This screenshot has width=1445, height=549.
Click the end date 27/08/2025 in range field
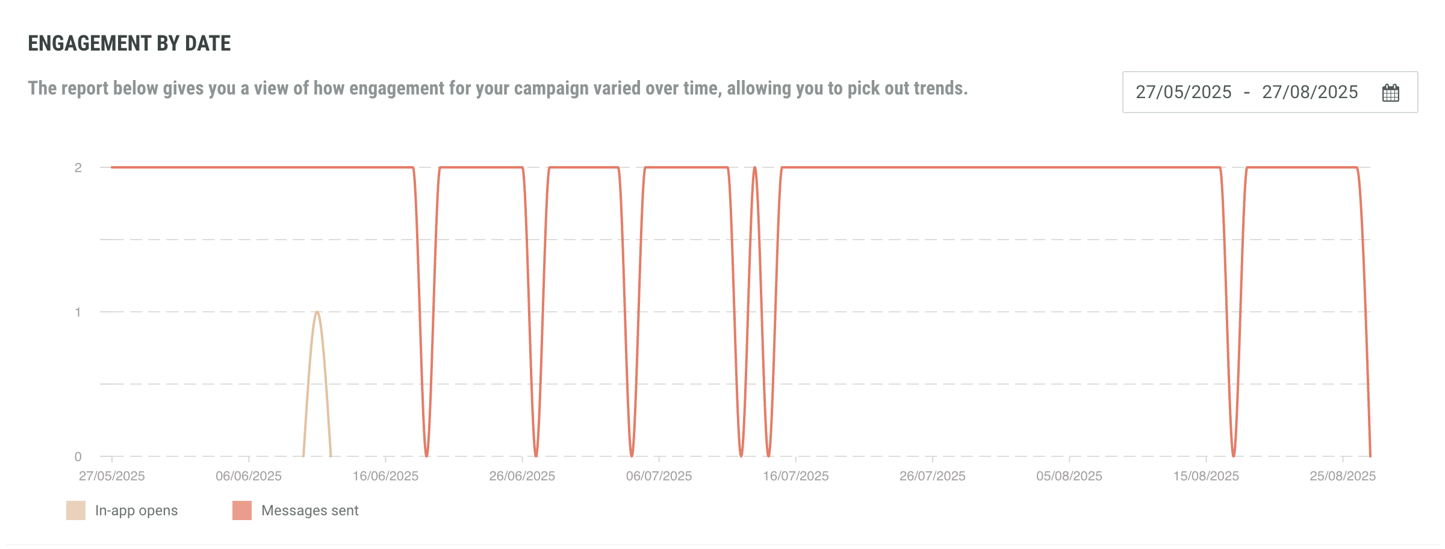coord(1310,92)
